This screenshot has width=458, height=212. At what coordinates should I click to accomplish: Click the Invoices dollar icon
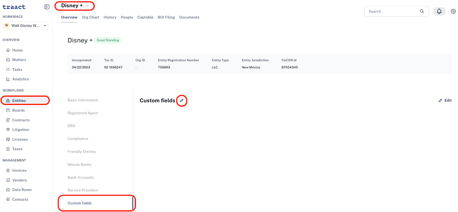pos(8,171)
